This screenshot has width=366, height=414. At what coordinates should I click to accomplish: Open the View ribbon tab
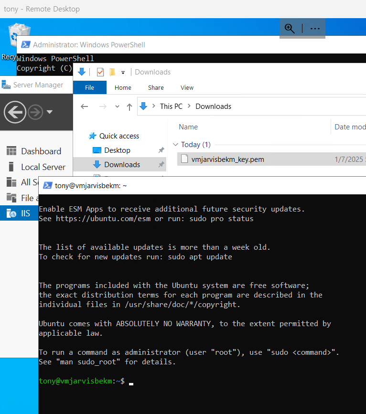[187, 88]
